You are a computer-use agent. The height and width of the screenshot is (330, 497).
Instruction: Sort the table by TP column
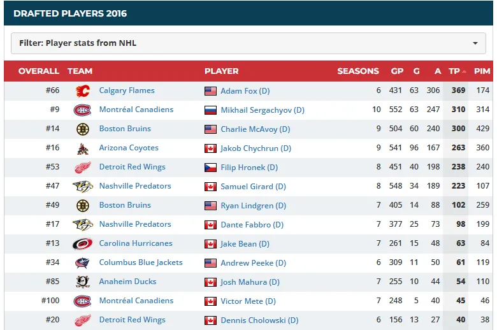(454, 71)
